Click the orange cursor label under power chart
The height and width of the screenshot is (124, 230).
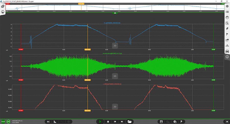click(x=88, y=50)
